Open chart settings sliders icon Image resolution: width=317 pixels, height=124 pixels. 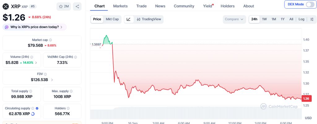[x=312, y=19]
